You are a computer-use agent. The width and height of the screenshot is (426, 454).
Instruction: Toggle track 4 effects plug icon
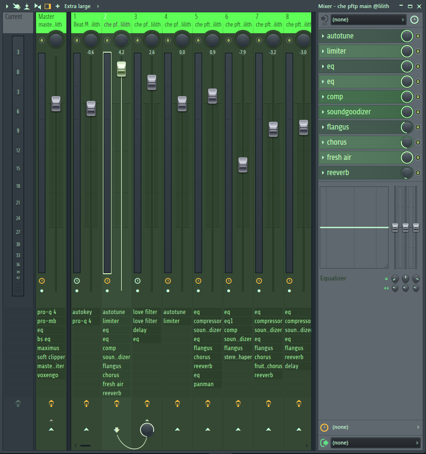(177, 403)
